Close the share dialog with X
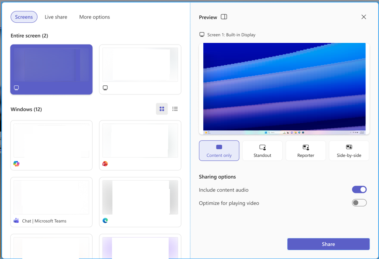Viewport: 379px width, 259px height. click(364, 17)
